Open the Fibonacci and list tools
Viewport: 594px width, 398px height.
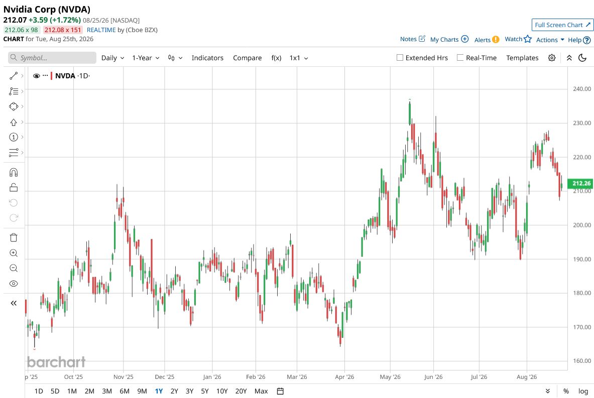point(13,91)
